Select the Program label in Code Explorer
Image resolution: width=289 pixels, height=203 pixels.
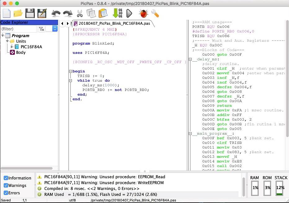pos(20,36)
